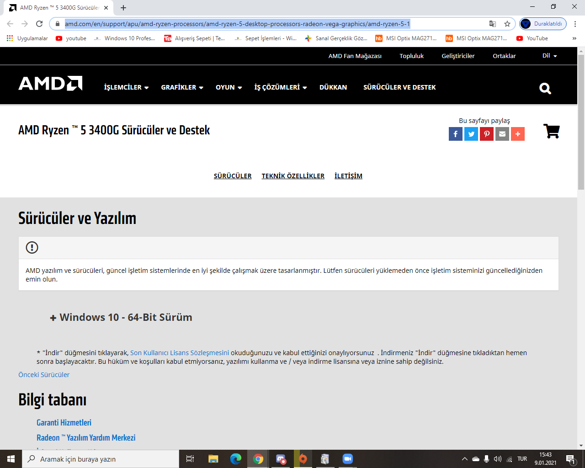Screen dimensions: 585x468
Task: Open the Origin icon on the taskbar
Action: (303, 459)
